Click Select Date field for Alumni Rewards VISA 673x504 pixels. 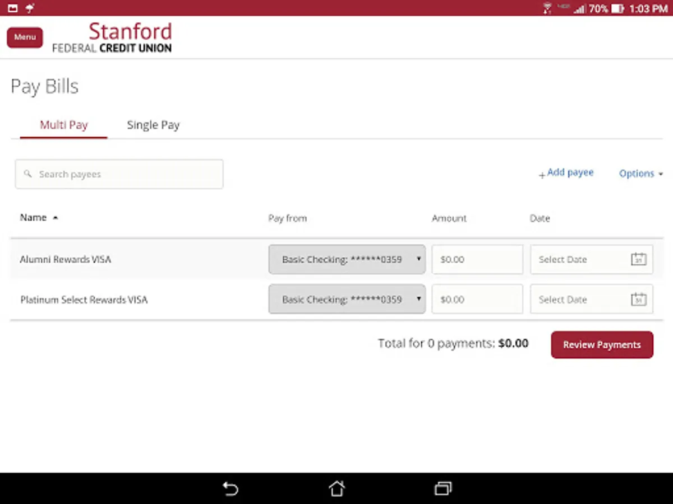(592, 259)
